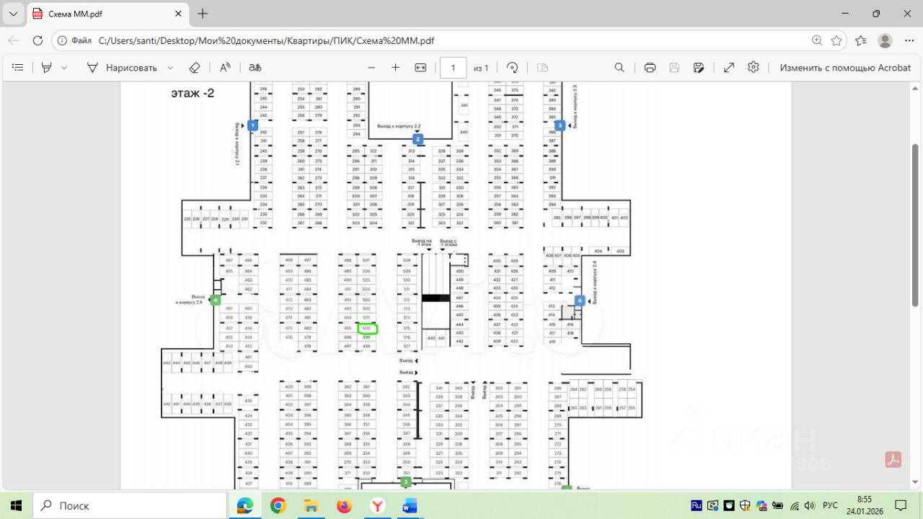Click the vertical scrollbar thumb

[916, 225]
